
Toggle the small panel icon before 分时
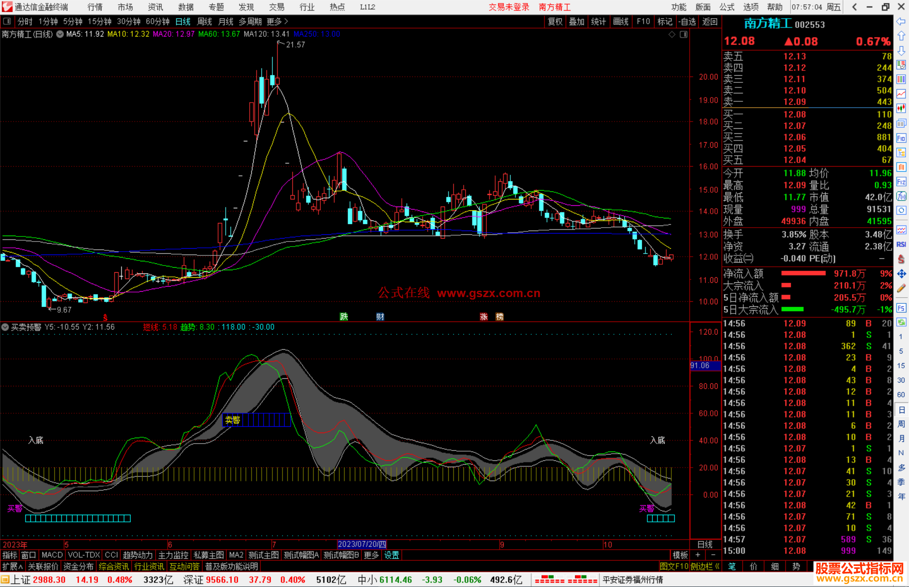[x=7, y=21]
